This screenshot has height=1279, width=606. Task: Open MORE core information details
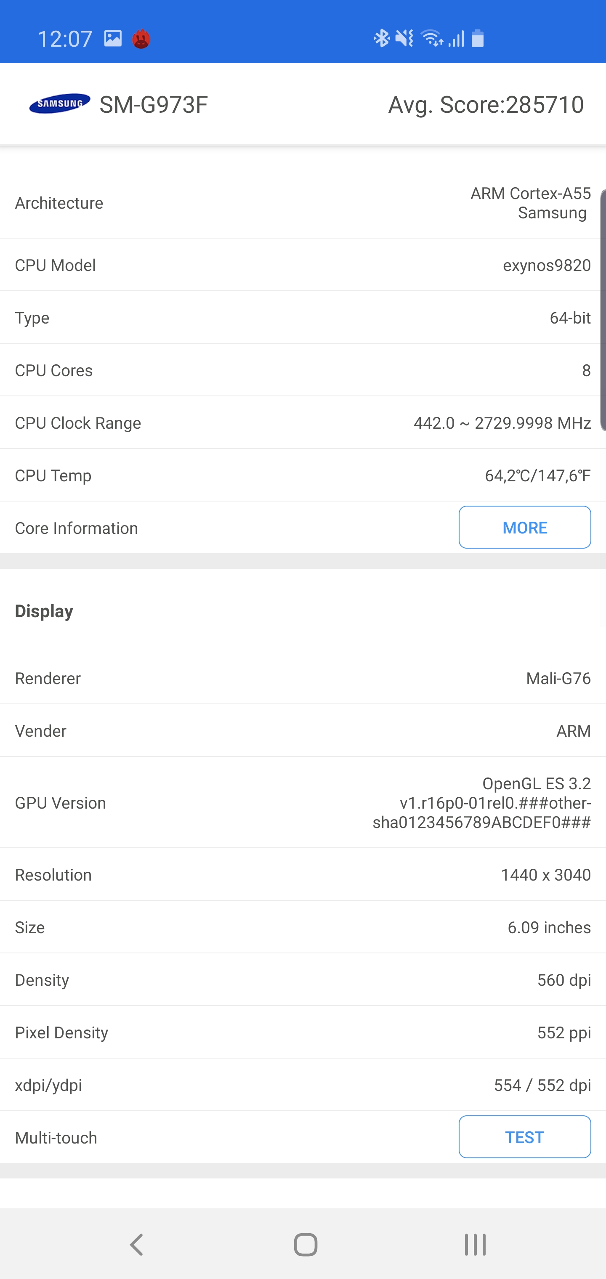[x=524, y=527]
